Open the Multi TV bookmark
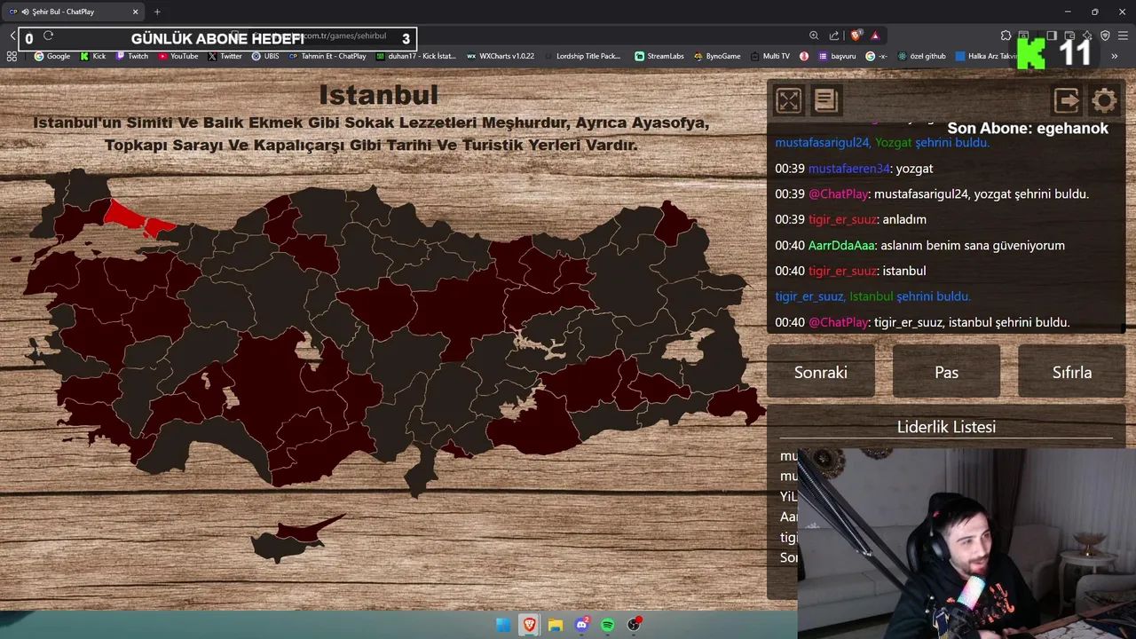 point(769,56)
